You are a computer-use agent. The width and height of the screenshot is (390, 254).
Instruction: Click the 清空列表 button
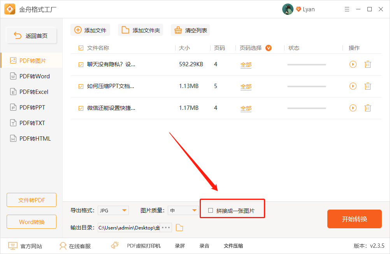coord(190,30)
